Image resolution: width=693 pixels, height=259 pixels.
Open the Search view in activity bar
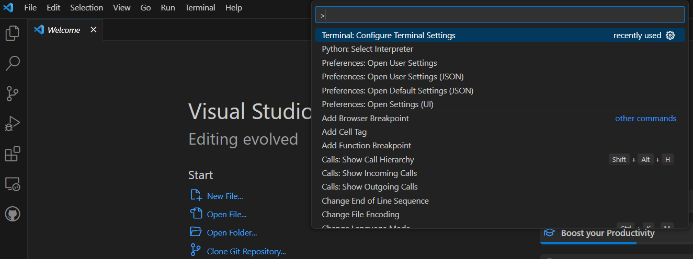pyautogui.click(x=13, y=64)
